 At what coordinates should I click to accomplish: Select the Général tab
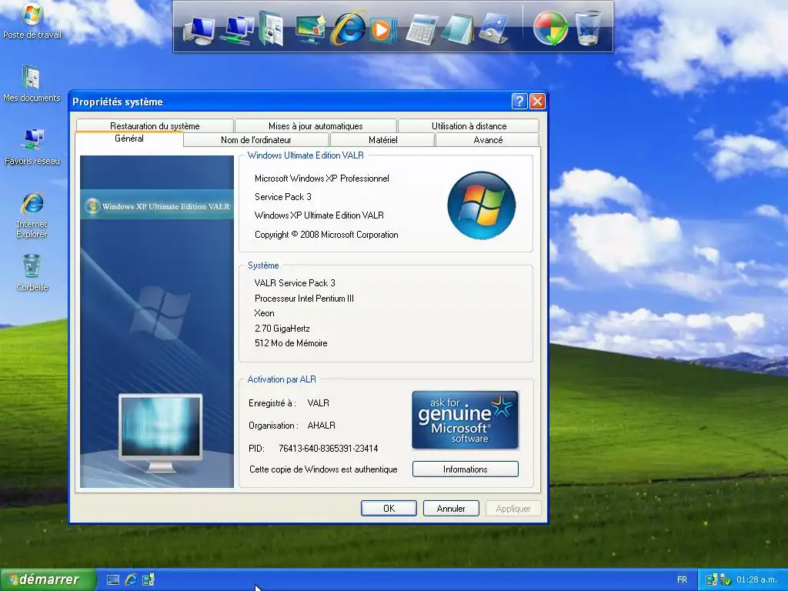tap(129, 139)
